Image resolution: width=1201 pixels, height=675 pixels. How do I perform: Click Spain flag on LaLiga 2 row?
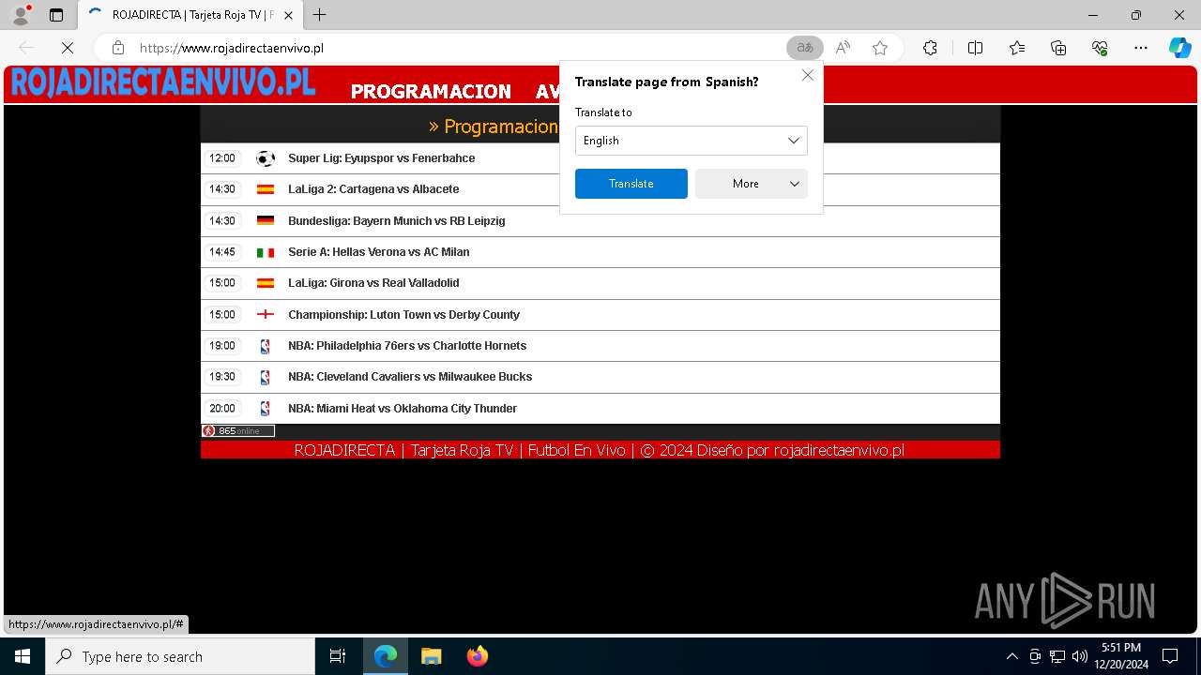266,189
